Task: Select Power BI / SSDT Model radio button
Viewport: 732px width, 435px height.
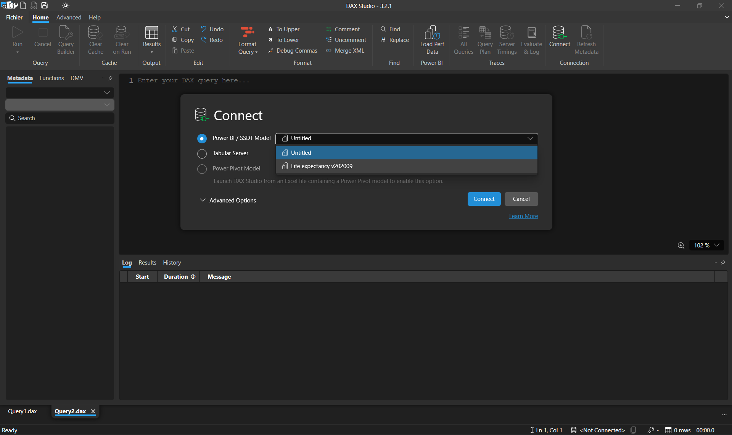Action: point(202,138)
